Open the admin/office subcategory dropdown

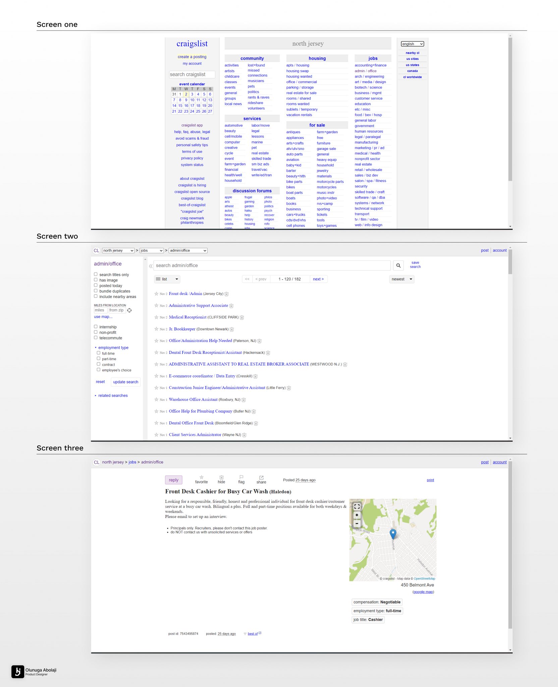pos(188,251)
